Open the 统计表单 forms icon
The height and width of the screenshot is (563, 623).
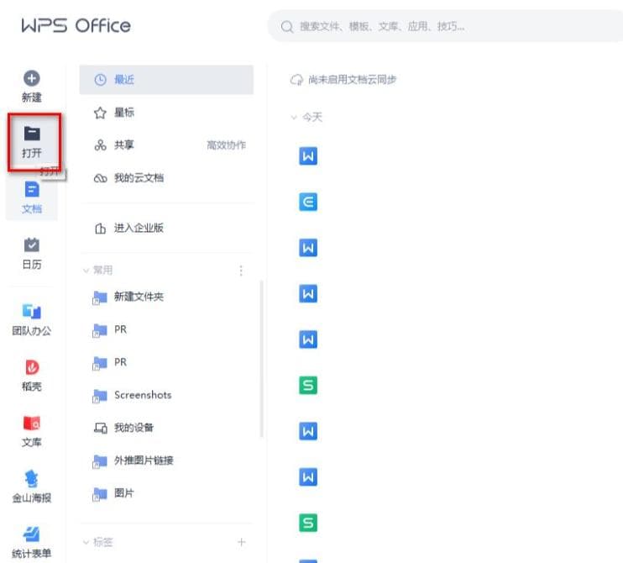(32, 534)
